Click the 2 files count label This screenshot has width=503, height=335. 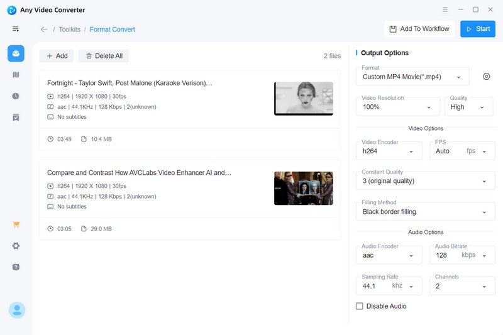click(x=332, y=56)
